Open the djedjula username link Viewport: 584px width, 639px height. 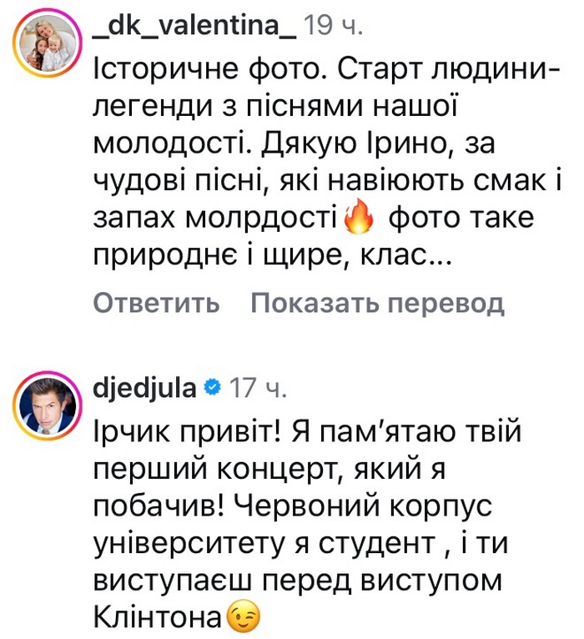point(145,388)
